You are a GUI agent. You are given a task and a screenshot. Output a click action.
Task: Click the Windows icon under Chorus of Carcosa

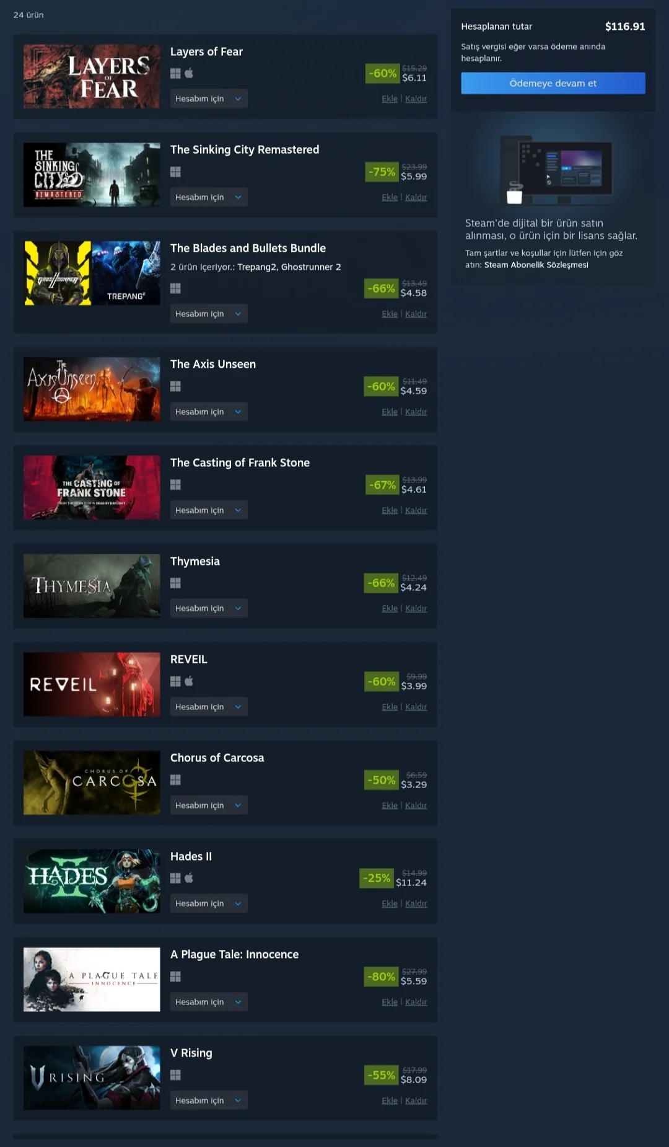(x=175, y=779)
